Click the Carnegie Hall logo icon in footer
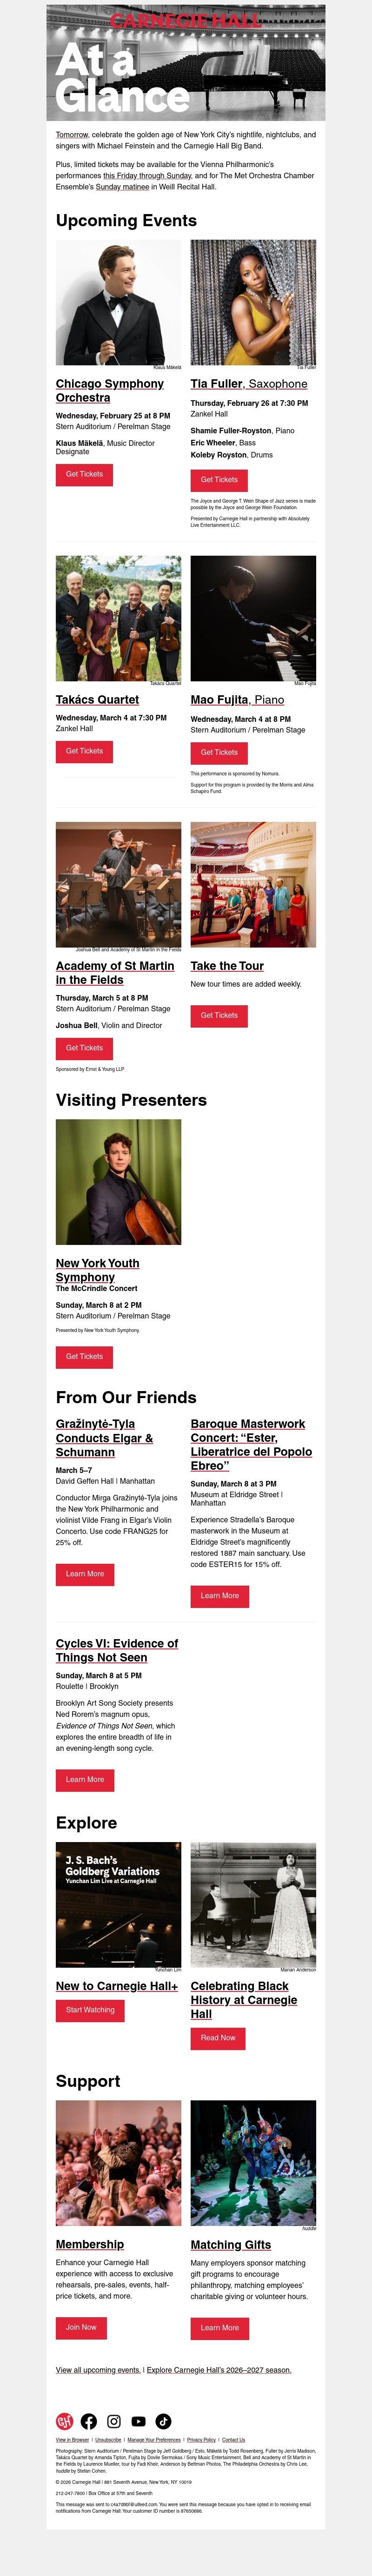The image size is (372, 2576). coord(65,2421)
